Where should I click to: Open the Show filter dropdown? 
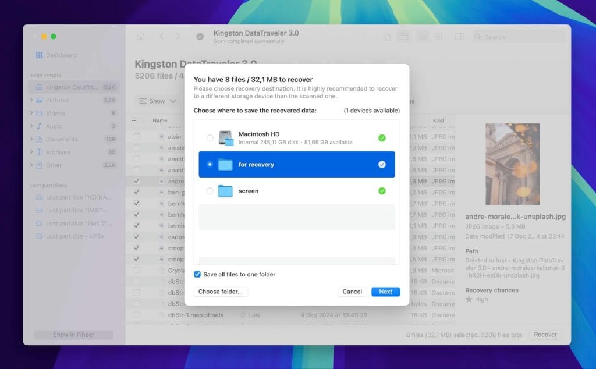point(157,101)
